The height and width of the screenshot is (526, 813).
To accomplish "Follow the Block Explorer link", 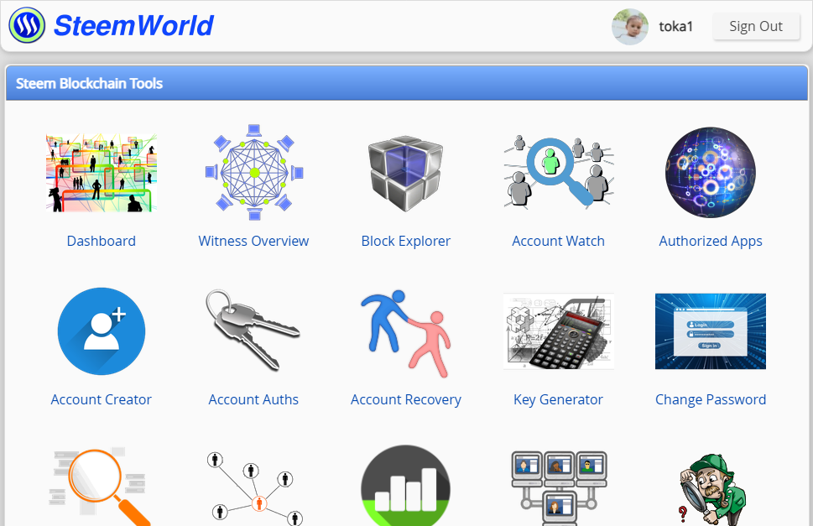I will coord(406,241).
